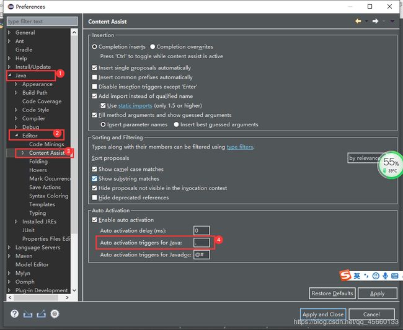This screenshot has width=403, height=330.
Task: Select Insert best guessed arguments radio
Action: pyautogui.click(x=176, y=124)
